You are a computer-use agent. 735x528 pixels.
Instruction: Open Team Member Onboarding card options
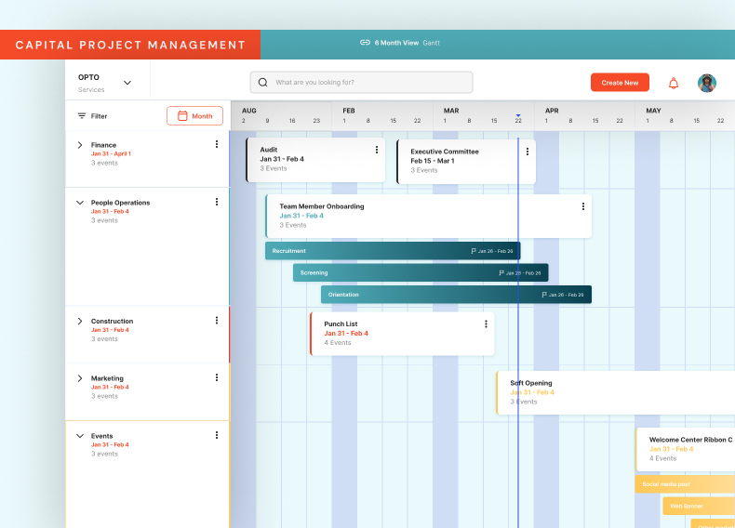(x=583, y=206)
